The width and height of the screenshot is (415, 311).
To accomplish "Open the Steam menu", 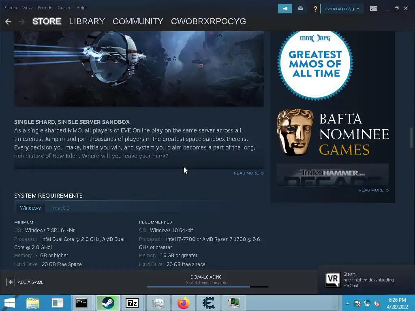I will point(11,8).
